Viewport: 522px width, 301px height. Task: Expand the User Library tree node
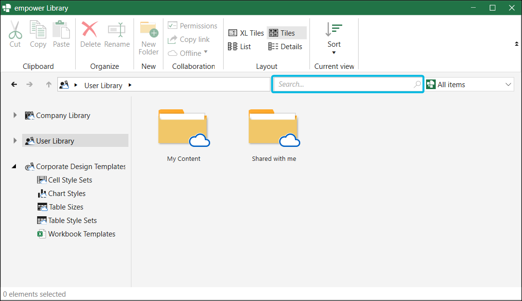pyautogui.click(x=15, y=141)
